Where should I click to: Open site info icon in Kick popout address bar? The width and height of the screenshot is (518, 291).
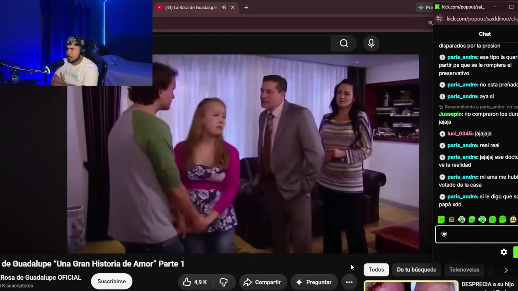click(x=439, y=19)
